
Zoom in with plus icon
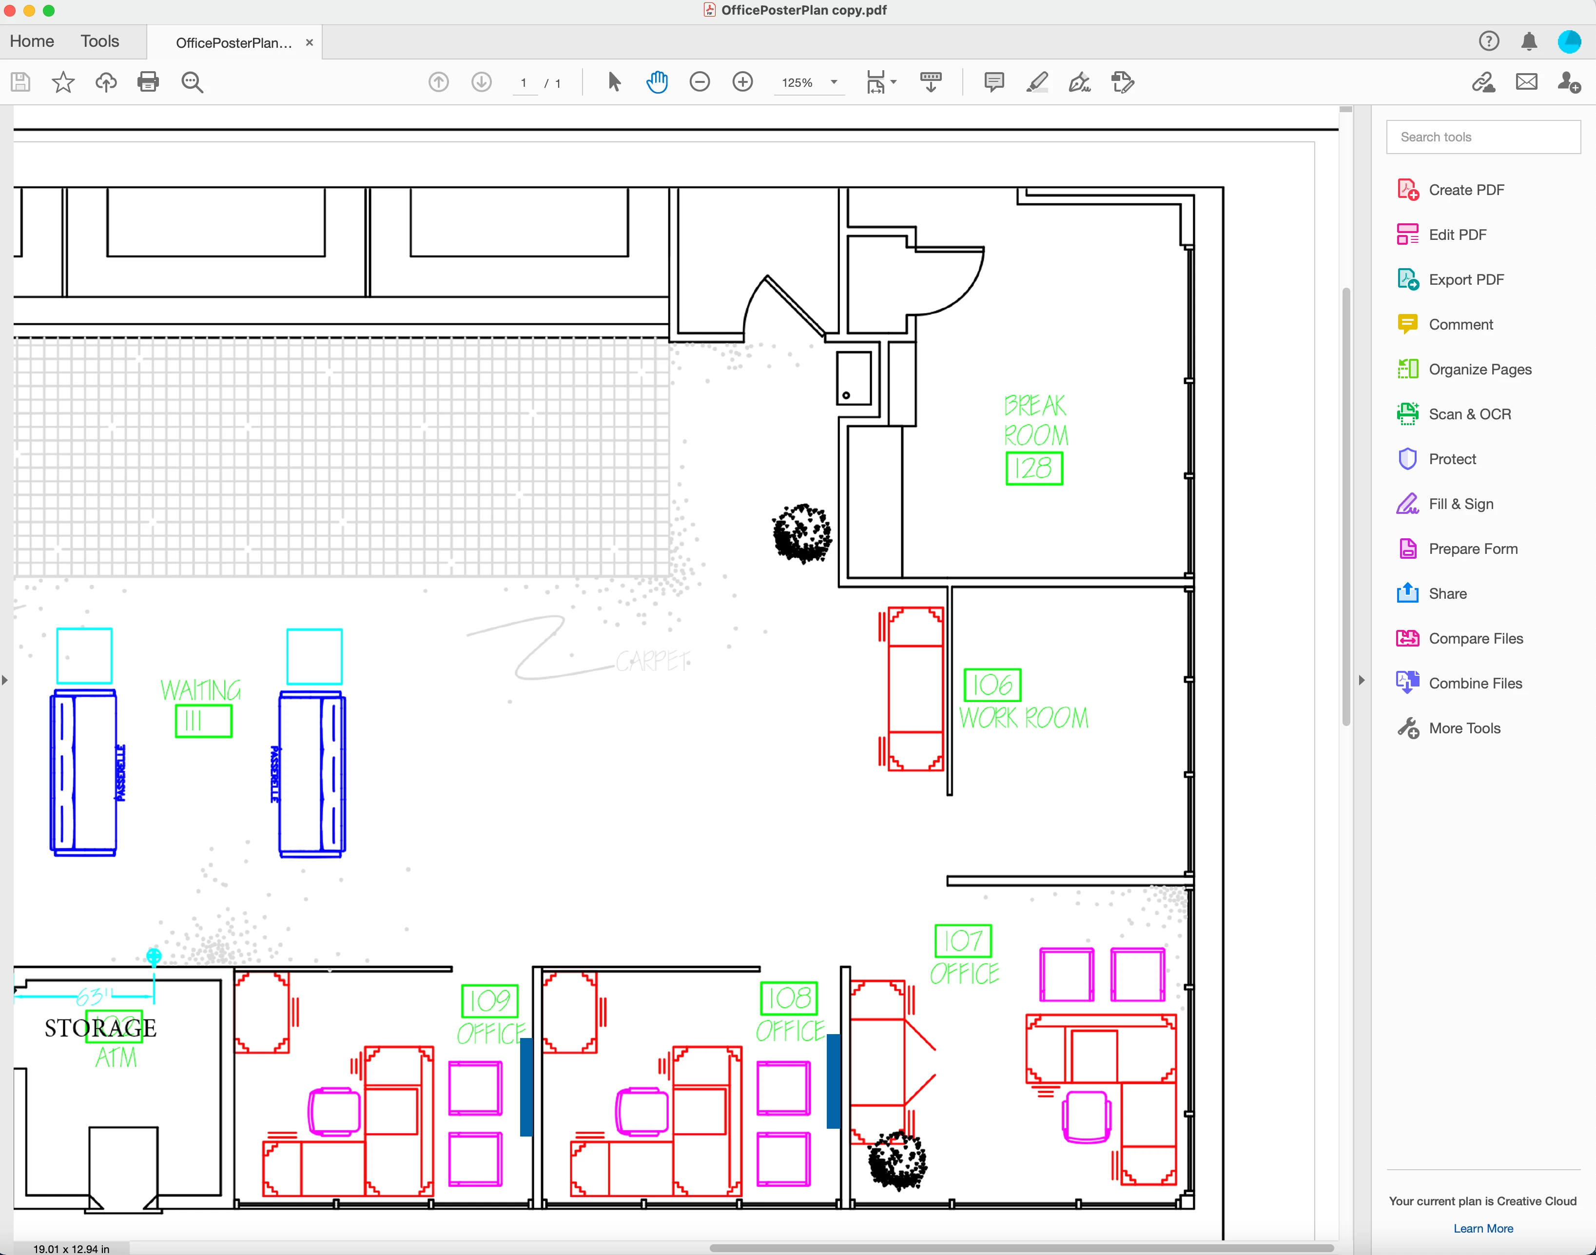click(742, 82)
